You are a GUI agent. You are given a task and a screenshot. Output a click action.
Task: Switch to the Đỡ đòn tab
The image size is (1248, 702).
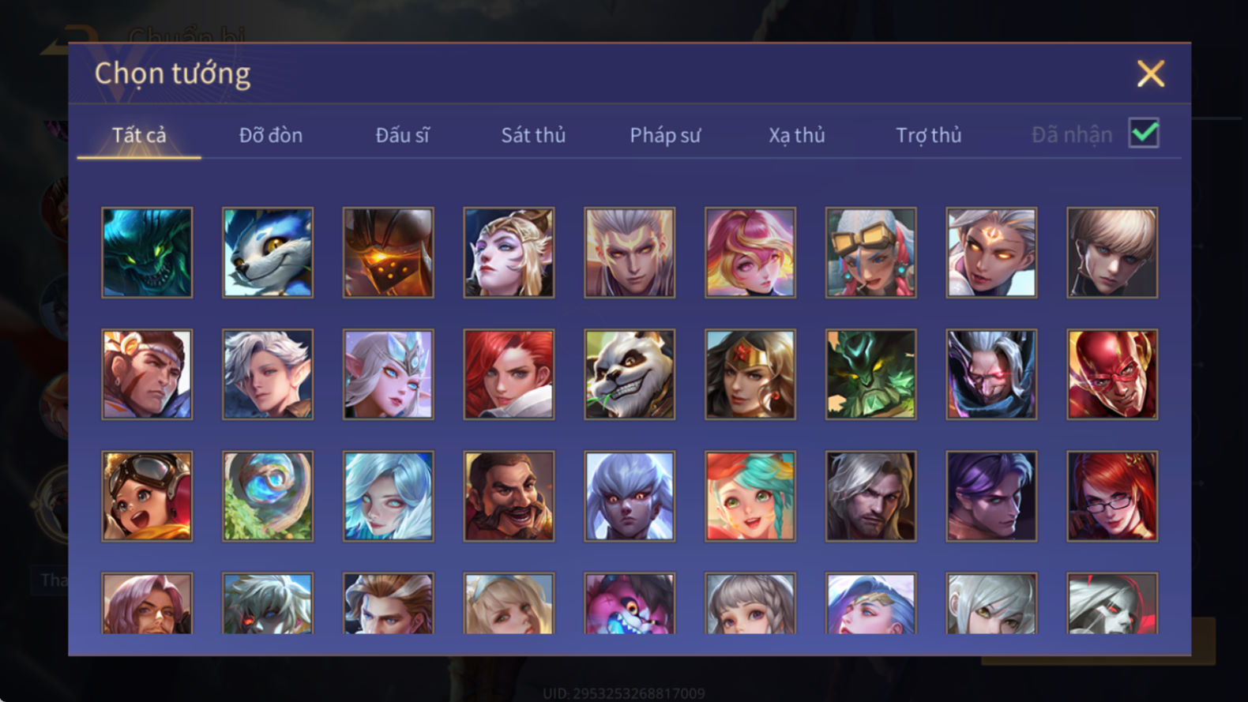click(271, 135)
